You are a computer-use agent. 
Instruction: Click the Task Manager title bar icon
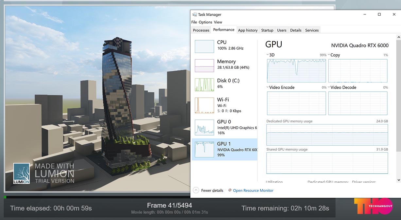(195, 14)
